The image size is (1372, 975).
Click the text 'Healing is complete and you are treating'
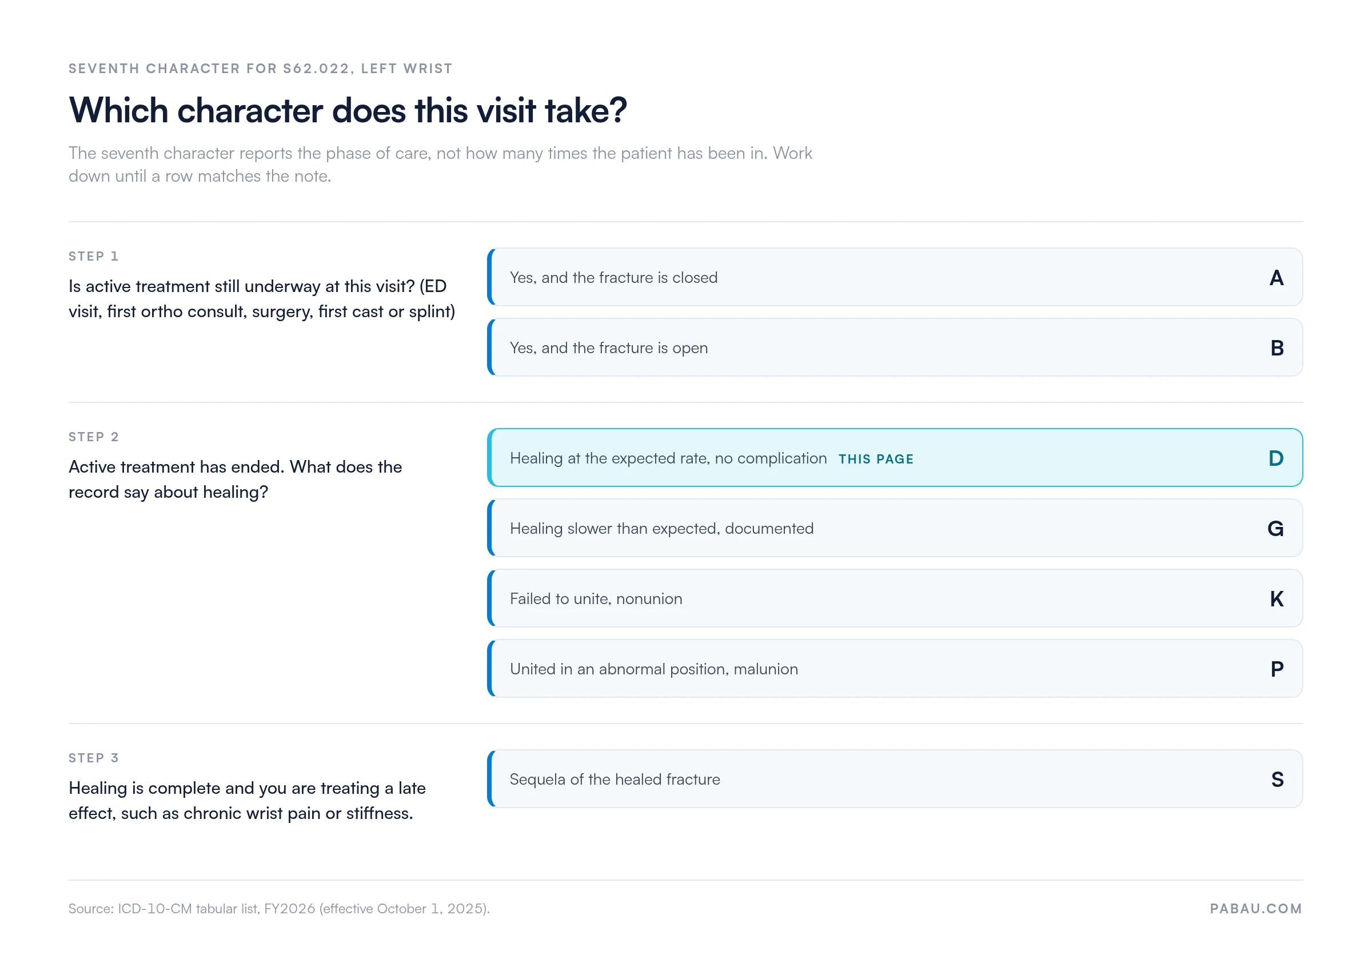click(247, 801)
